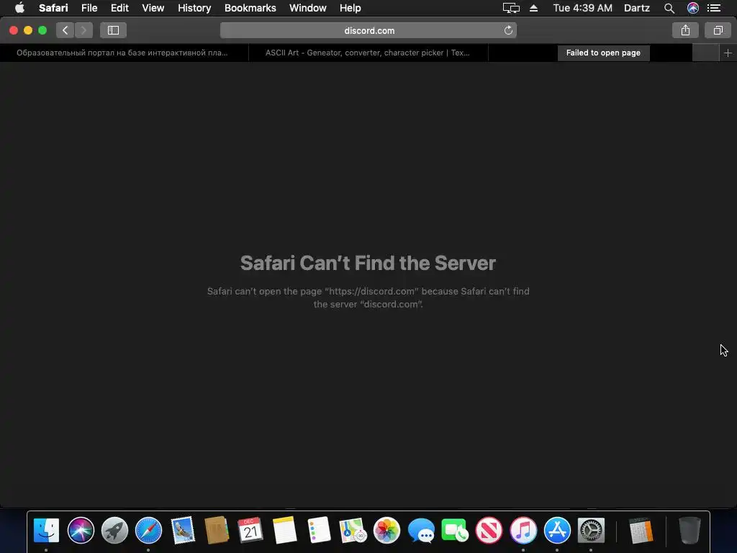Open the display mirroring menu icon
737x553 pixels.
click(x=511, y=8)
